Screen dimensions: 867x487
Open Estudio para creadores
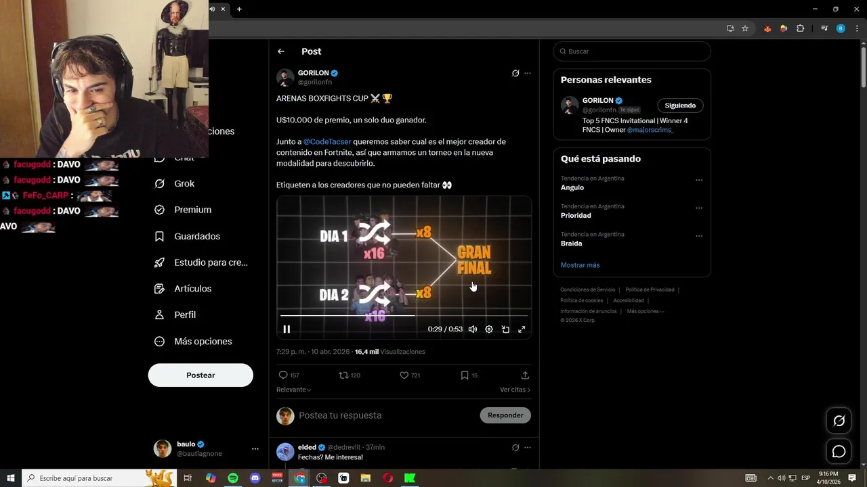pyautogui.click(x=201, y=262)
